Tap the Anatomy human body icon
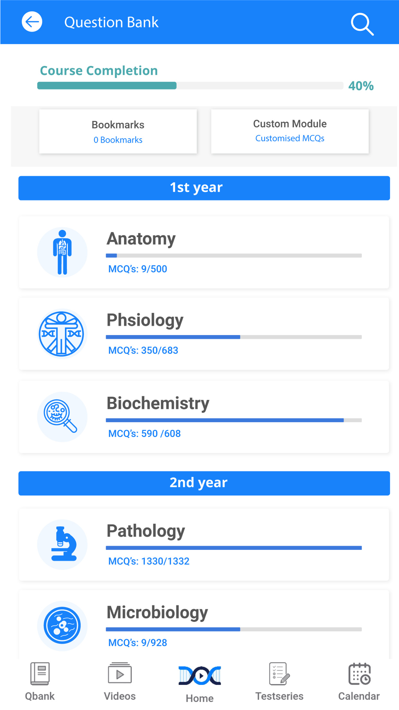Image resolution: width=399 pixels, height=710 pixels. point(62,252)
